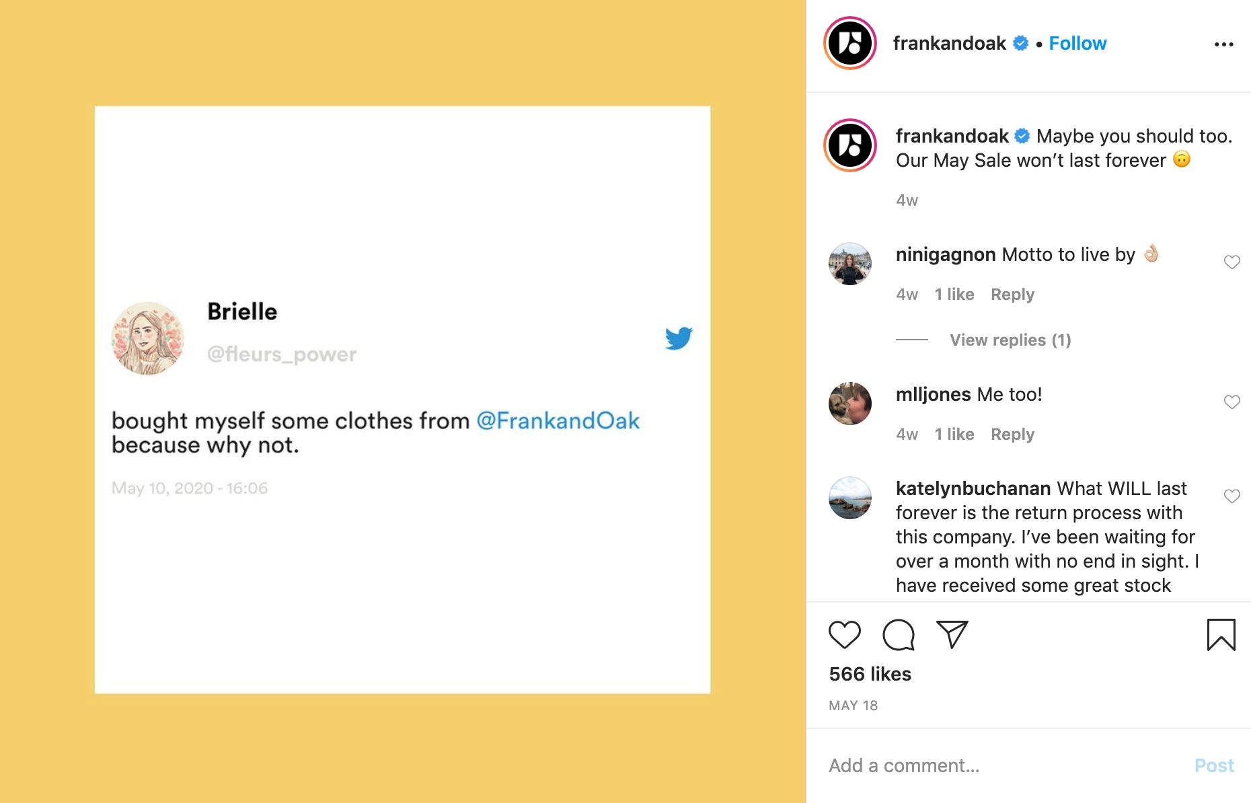1251x803 pixels.
Task: Open the three-dot more options menu
Action: pyautogui.click(x=1223, y=44)
